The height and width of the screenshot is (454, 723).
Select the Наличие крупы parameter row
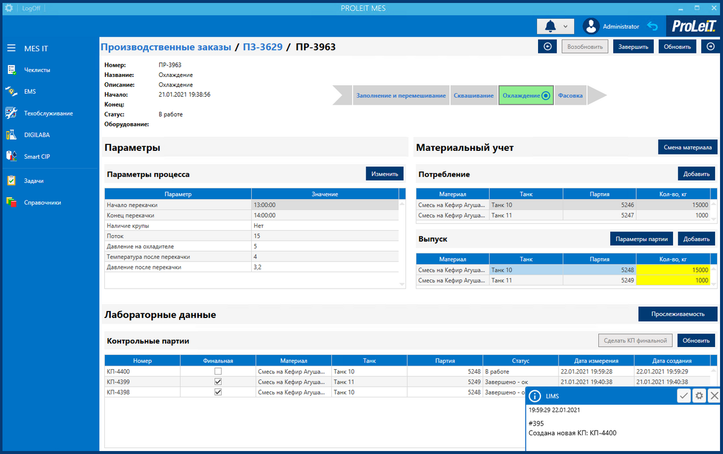251,225
